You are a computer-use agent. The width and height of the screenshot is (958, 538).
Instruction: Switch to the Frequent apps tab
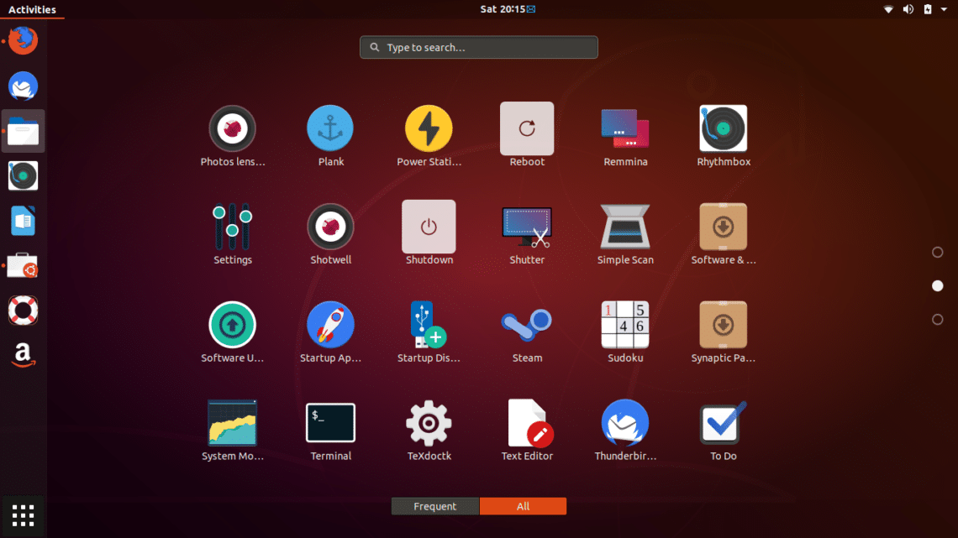point(434,506)
